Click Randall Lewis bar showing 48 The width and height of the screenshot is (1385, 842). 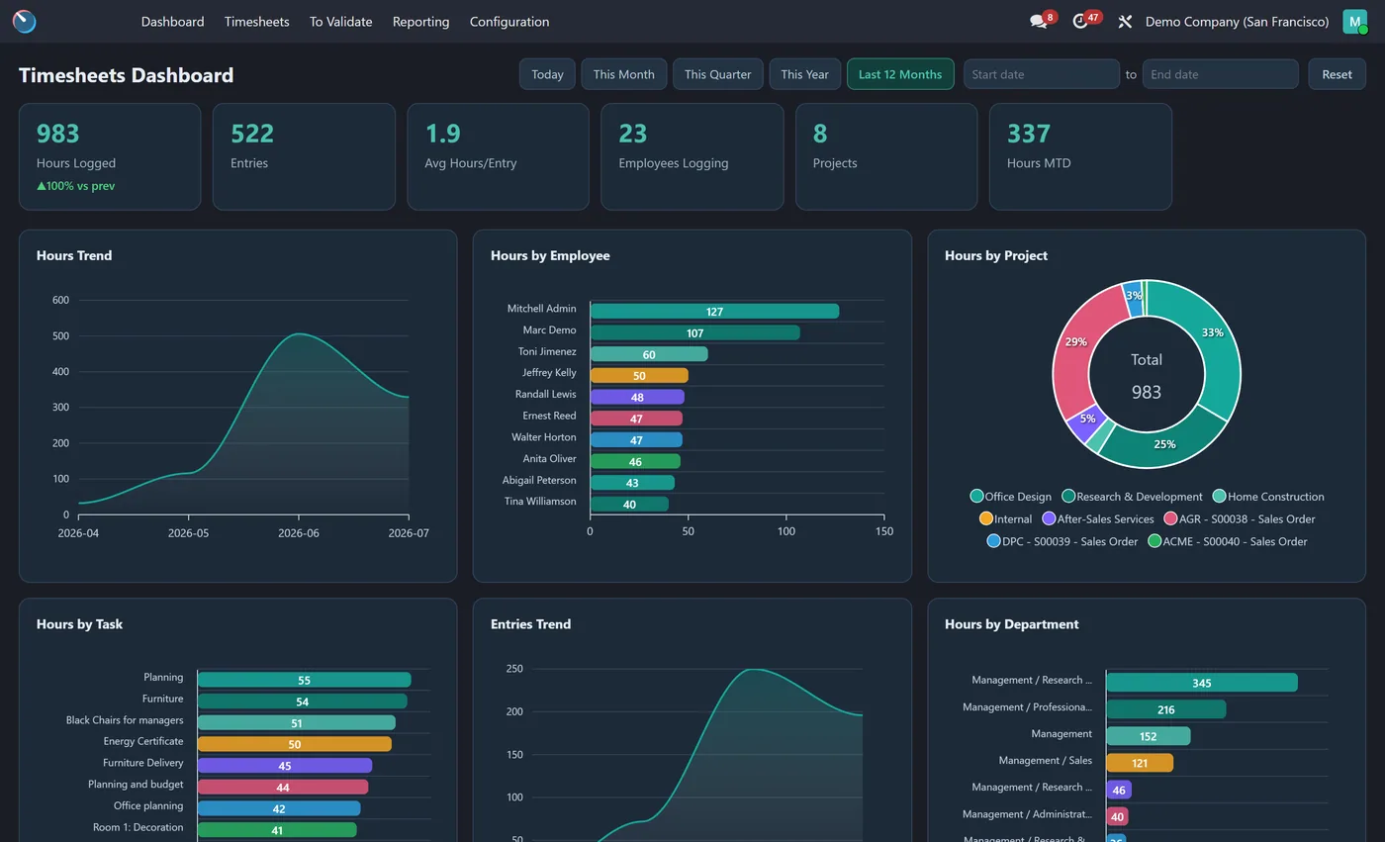coord(637,397)
